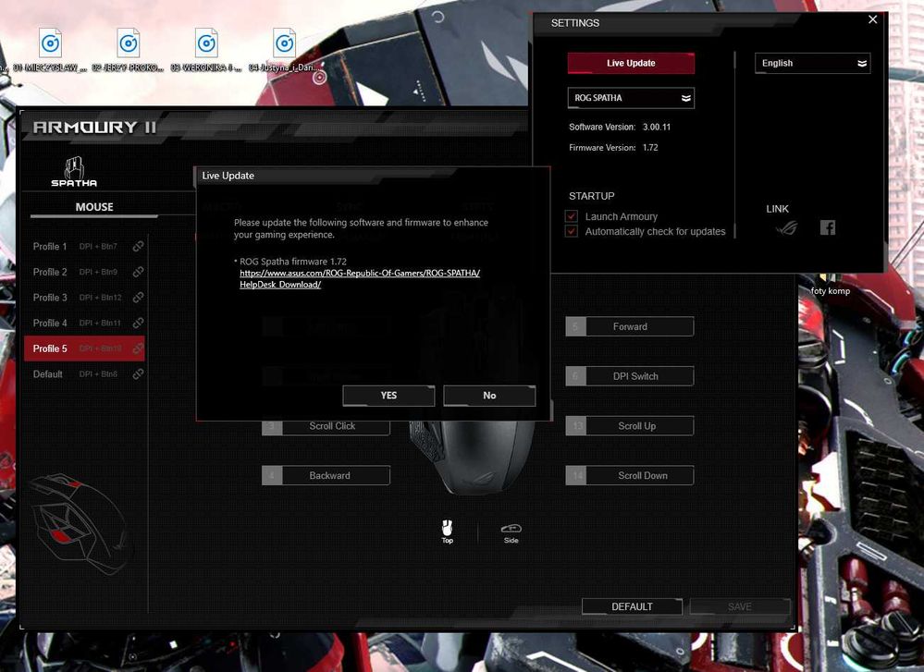Viewport: 924px width, 672px height.
Task: Click the Spatha mouse device icon
Action: 74,171
